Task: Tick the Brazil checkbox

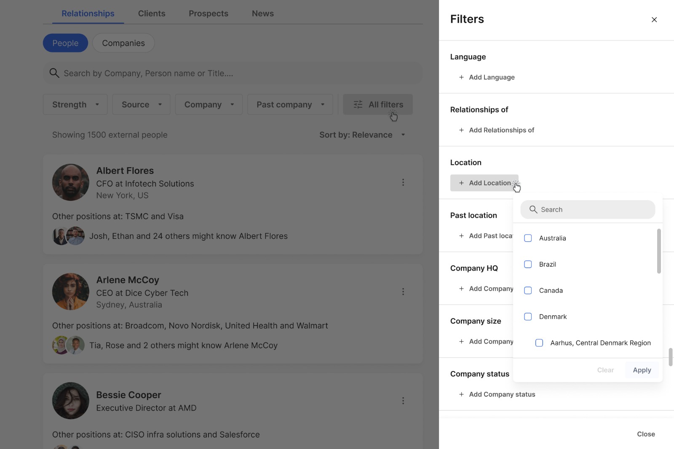Action: click(x=528, y=264)
